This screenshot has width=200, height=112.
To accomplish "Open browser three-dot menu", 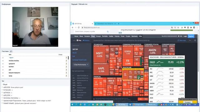I will click(x=197, y=27).
